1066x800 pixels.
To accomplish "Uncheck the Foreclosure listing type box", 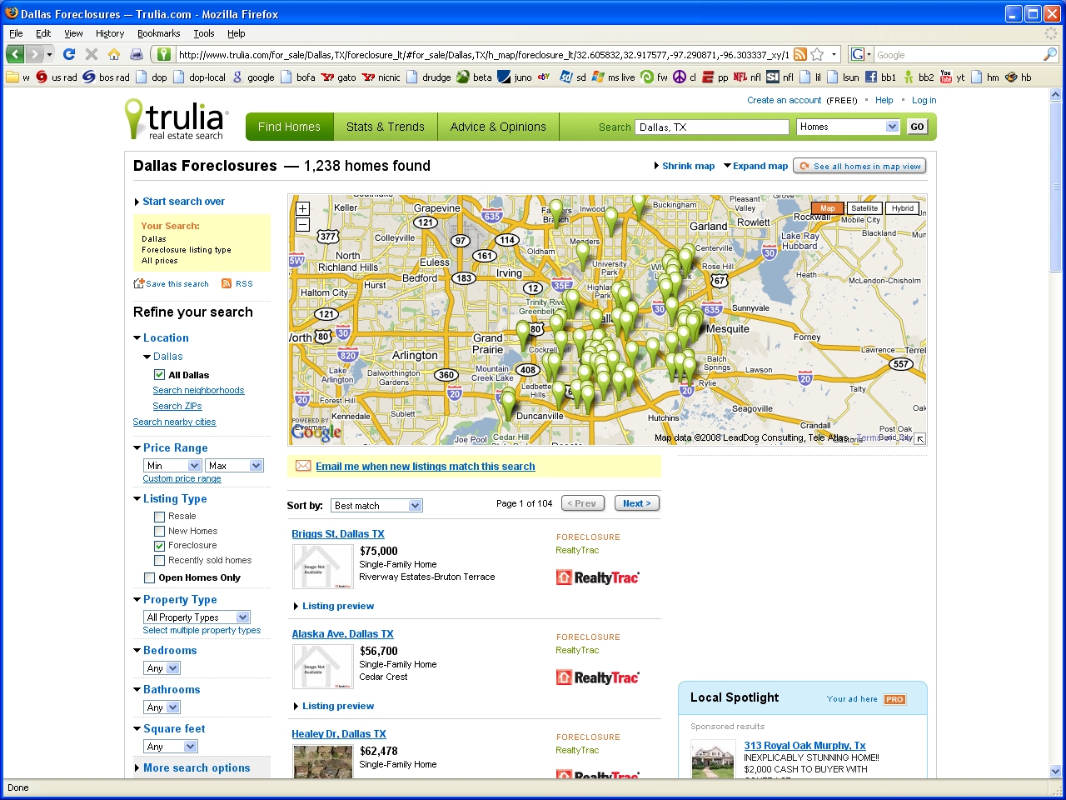I will pyautogui.click(x=159, y=546).
